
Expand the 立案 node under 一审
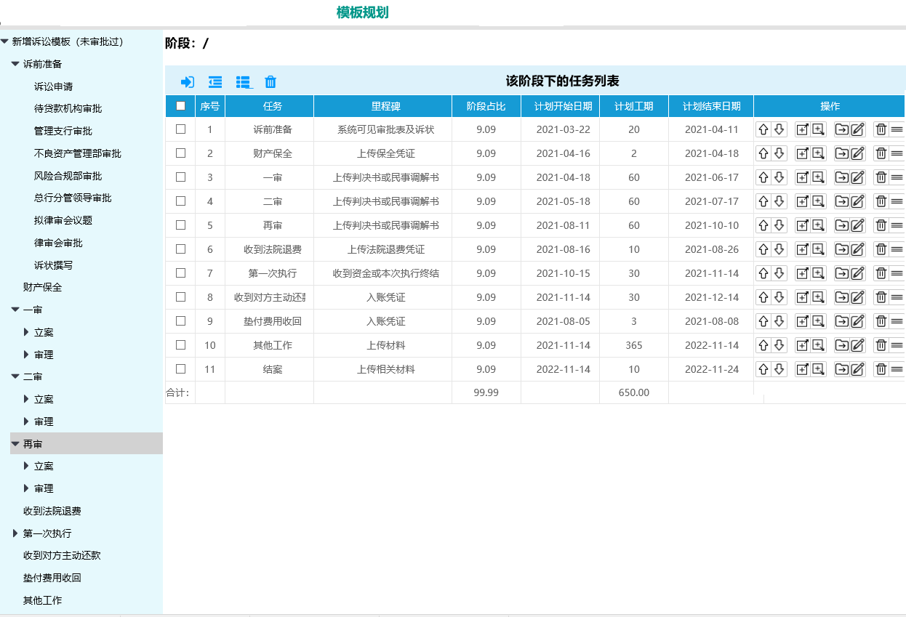tap(27, 332)
